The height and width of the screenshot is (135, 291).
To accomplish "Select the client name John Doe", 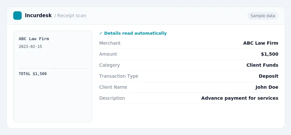I will pyautogui.click(x=267, y=87).
